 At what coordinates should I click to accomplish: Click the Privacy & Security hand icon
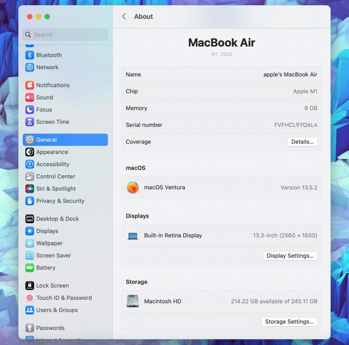(30, 201)
